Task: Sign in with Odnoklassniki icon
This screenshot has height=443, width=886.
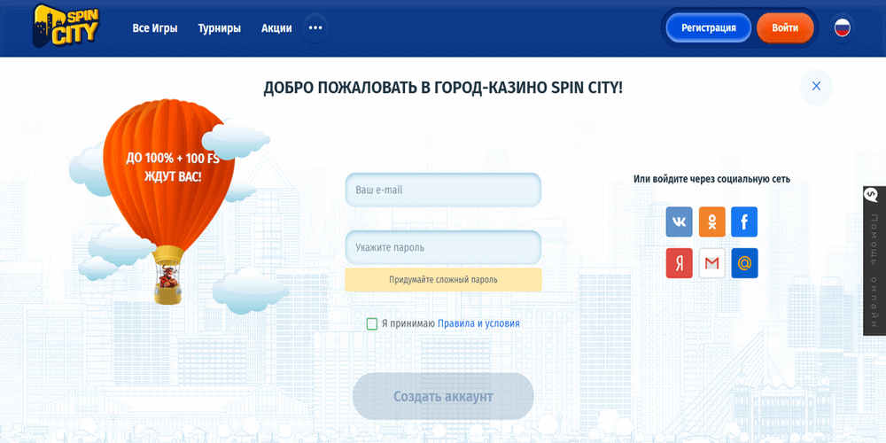Action: click(711, 221)
